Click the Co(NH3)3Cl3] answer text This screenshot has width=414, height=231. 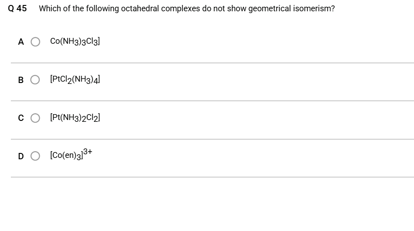pyautogui.click(x=75, y=42)
